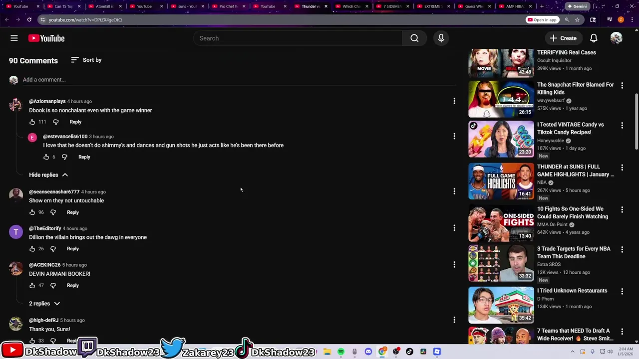This screenshot has height=359, width=639.
Task: Click the page vertical scrollbar thumb
Action: tap(636, 121)
